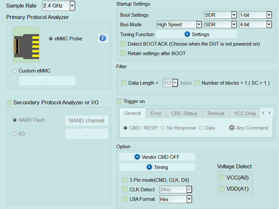This screenshot has height=209, width=279.
Task: Open the CLK Detect 24ns dropdown
Action: (176, 189)
